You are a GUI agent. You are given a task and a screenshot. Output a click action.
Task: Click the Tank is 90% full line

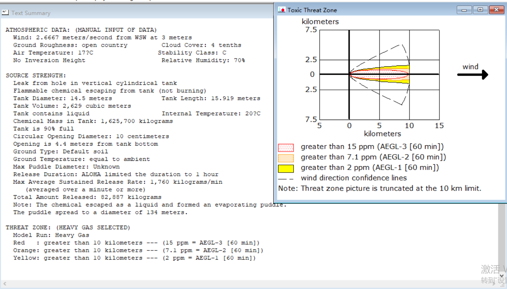click(43, 129)
